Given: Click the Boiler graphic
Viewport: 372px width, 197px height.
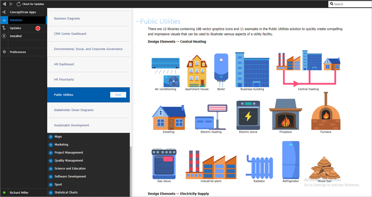Looking at the screenshot, I should click(x=221, y=70).
